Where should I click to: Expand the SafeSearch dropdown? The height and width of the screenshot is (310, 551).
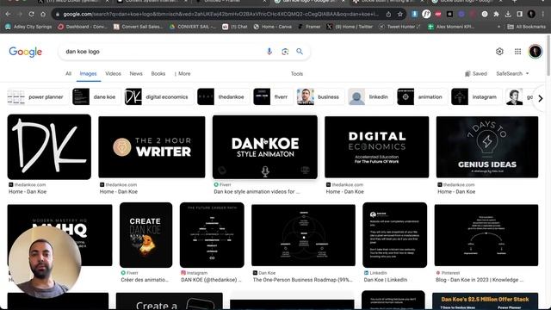tap(512, 73)
